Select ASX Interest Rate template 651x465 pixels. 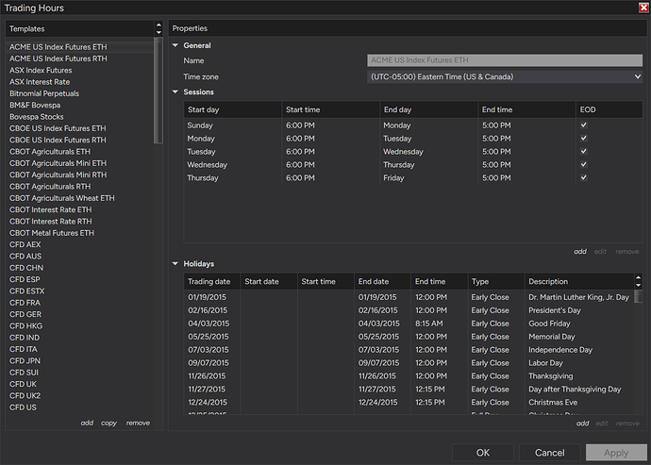(x=80, y=82)
